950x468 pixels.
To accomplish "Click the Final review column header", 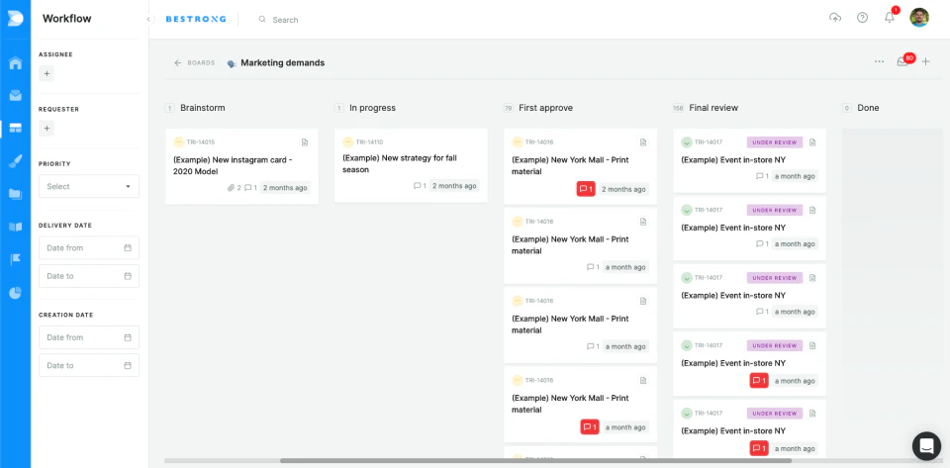I will point(713,108).
